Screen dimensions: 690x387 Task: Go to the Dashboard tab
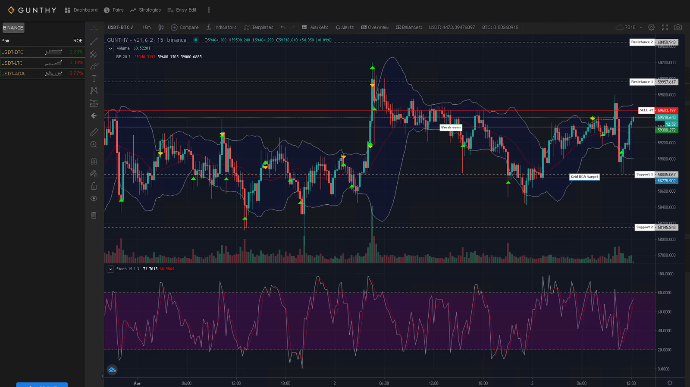81,10
